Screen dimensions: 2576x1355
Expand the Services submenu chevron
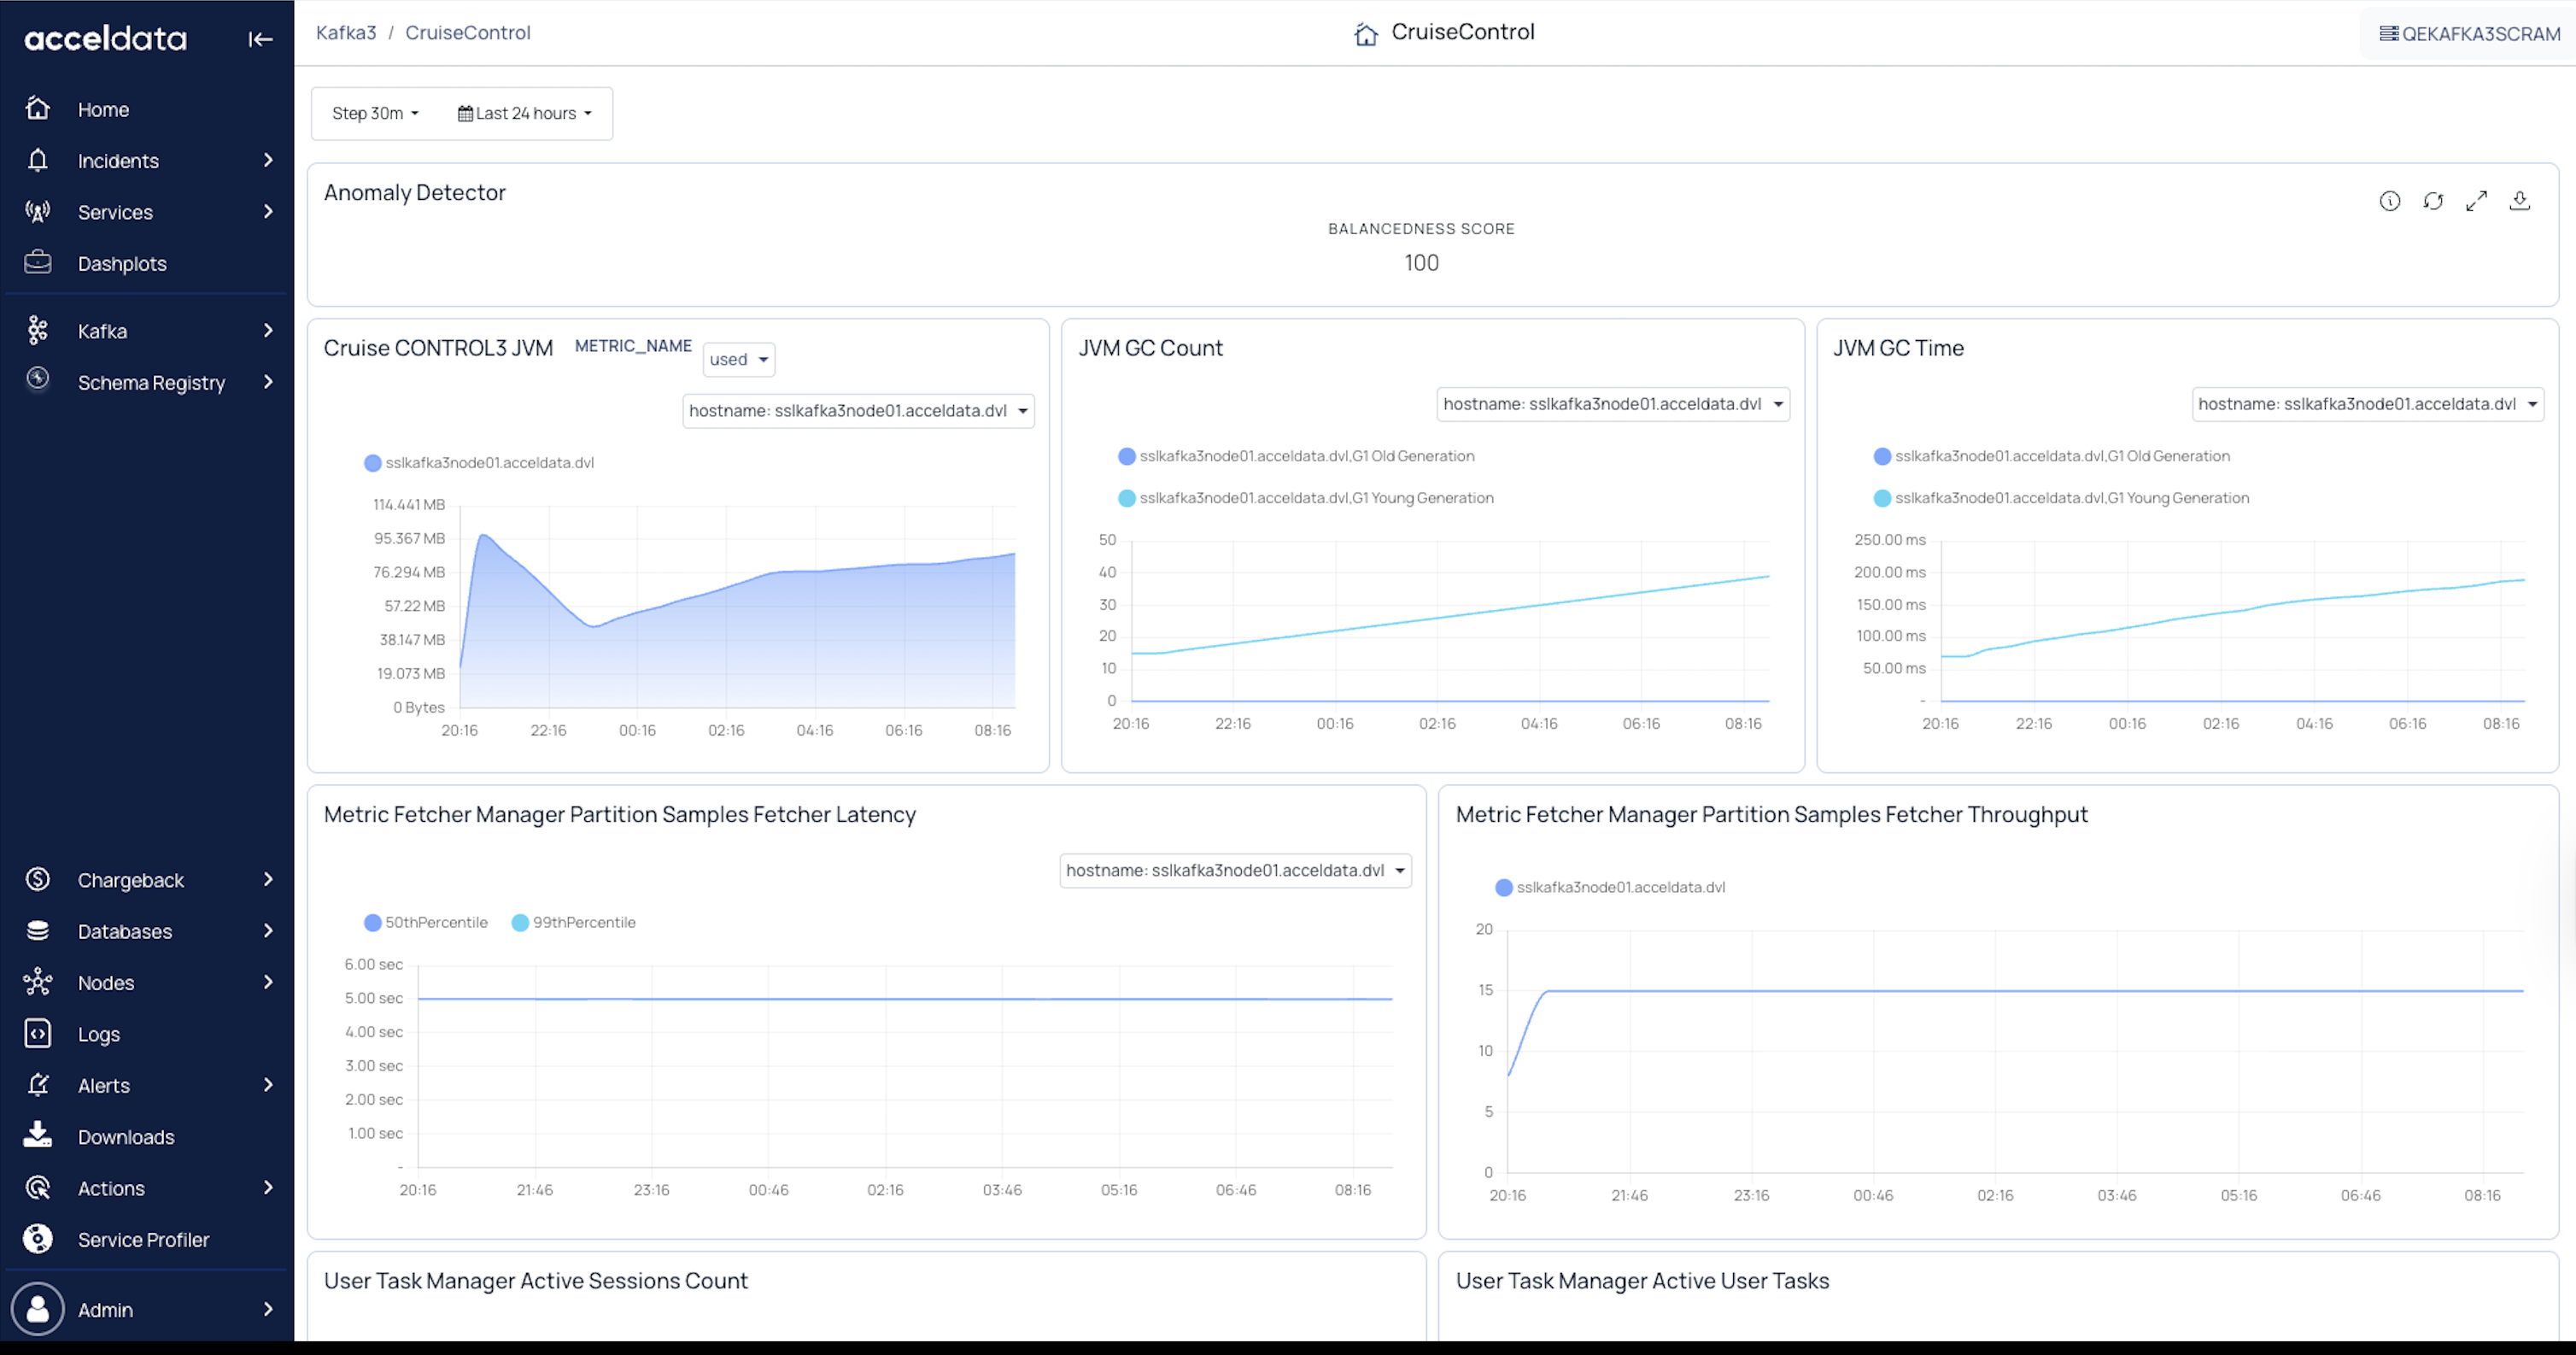click(x=268, y=211)
